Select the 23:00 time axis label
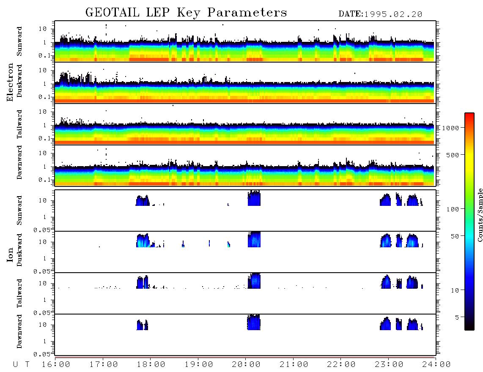Image resolution: width=483 pixels, height=372 pixels. 389,364
